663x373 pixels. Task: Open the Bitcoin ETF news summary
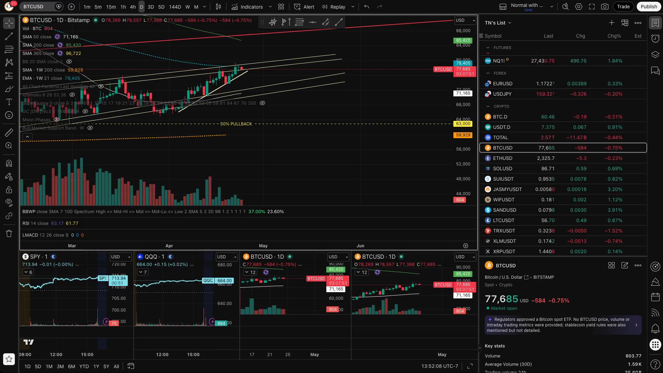point(563,325)
